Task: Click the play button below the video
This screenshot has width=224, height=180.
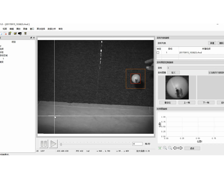Action: 53,144
